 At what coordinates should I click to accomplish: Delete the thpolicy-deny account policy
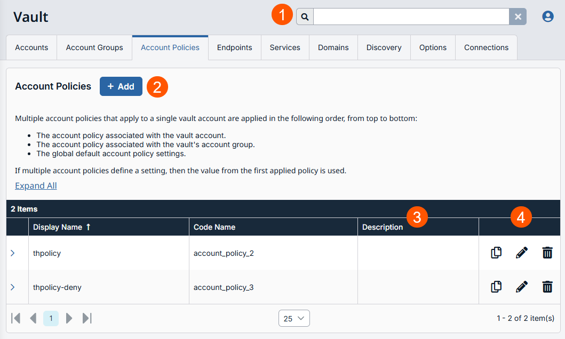coord(547,287)
